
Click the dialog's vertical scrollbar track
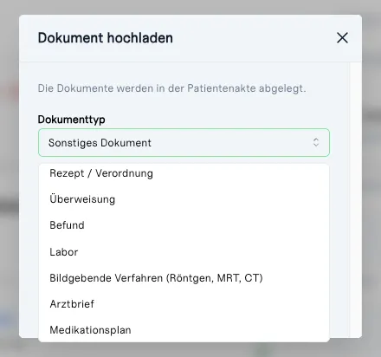(x=355, y=199)
